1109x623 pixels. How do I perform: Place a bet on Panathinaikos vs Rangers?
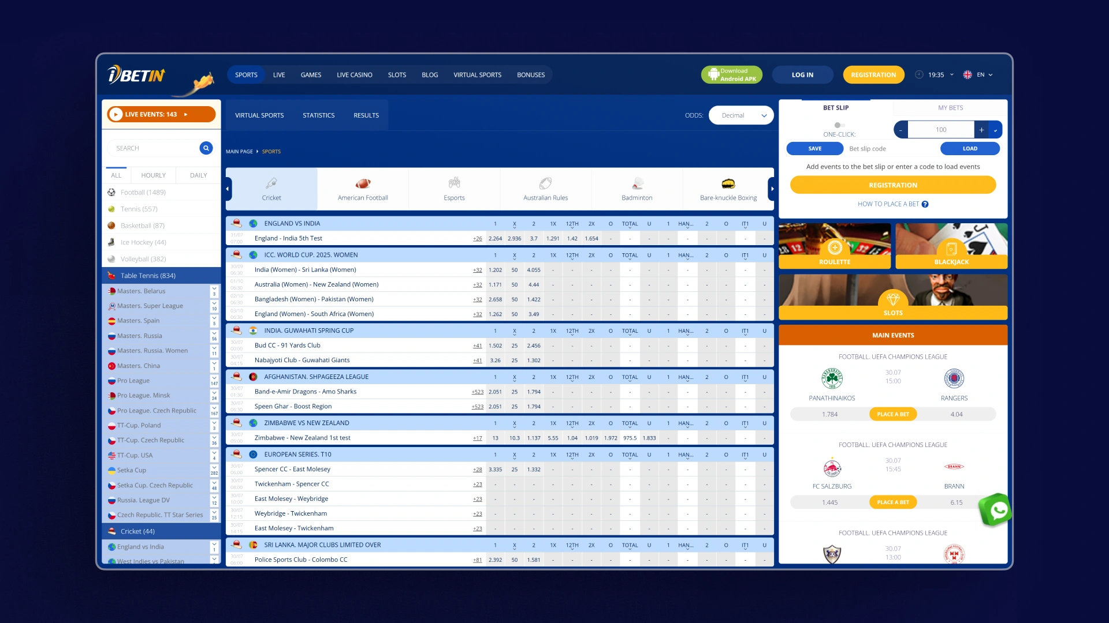(x=893, y=414)
